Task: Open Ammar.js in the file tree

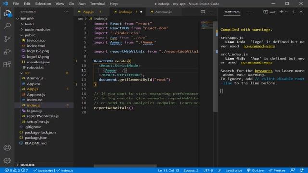Action: point(35,78)
